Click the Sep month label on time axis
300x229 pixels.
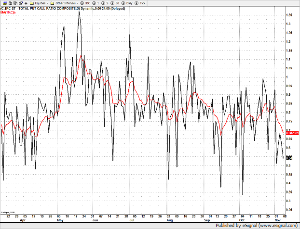pyautogui.click(x=207, y=220)
